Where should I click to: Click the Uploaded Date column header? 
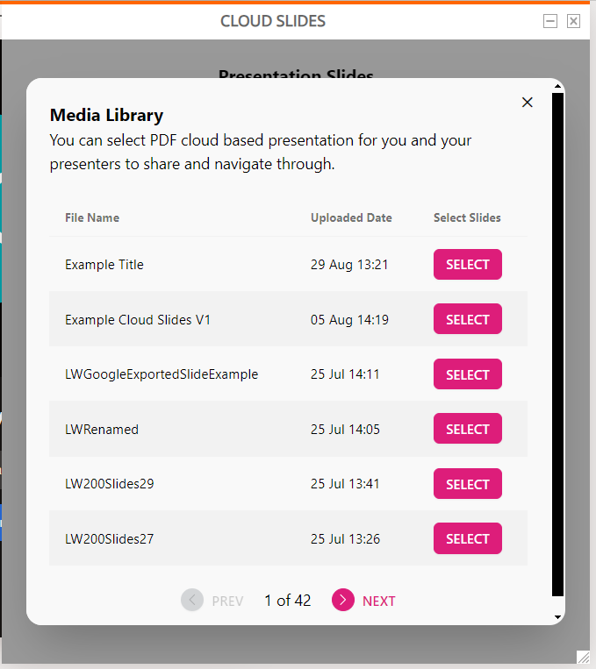351,217
